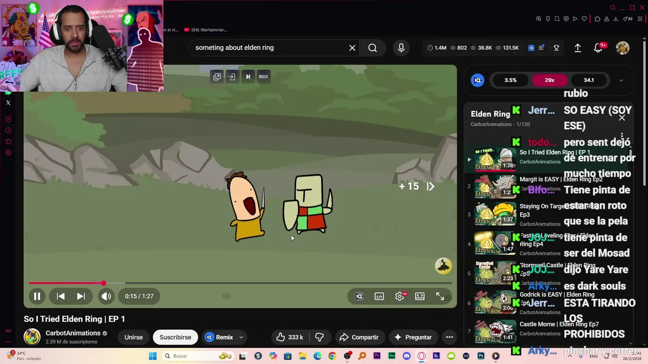The width and height of the screenshot is (648, 364).
Task: Click the search magnifier button
Action: pos(373,48)
